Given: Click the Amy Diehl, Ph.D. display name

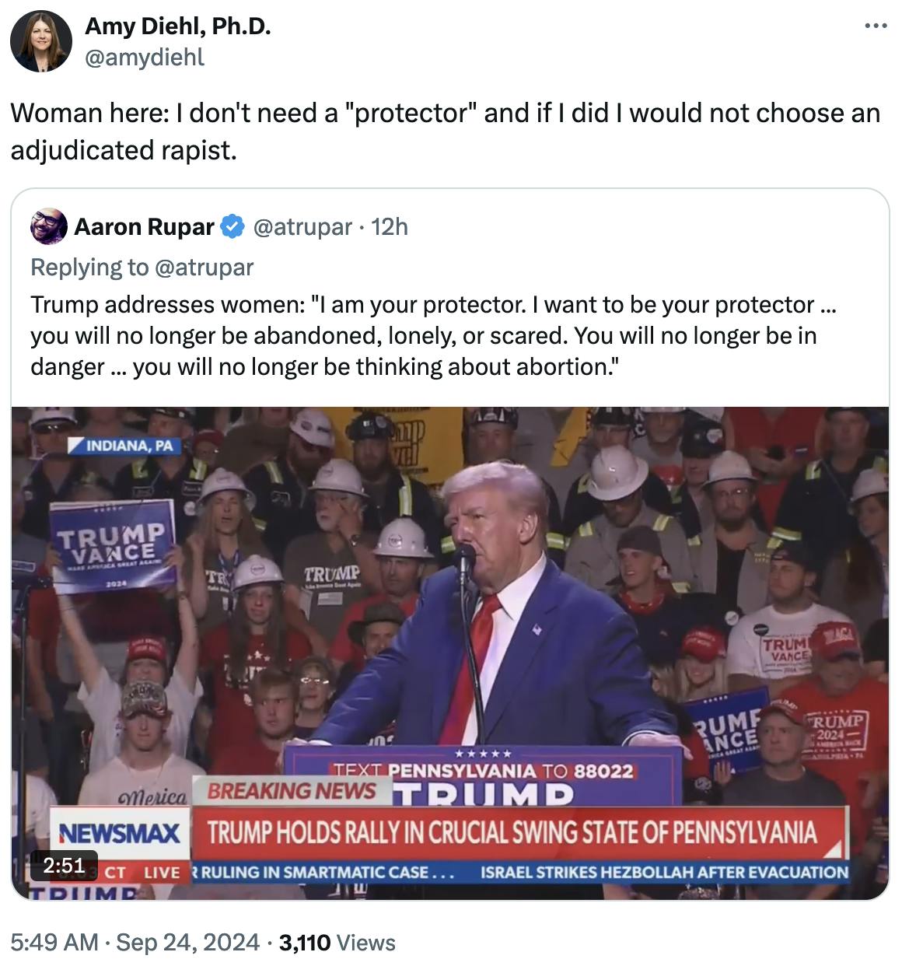Looking at the screenshot, I should click(177, 26).
